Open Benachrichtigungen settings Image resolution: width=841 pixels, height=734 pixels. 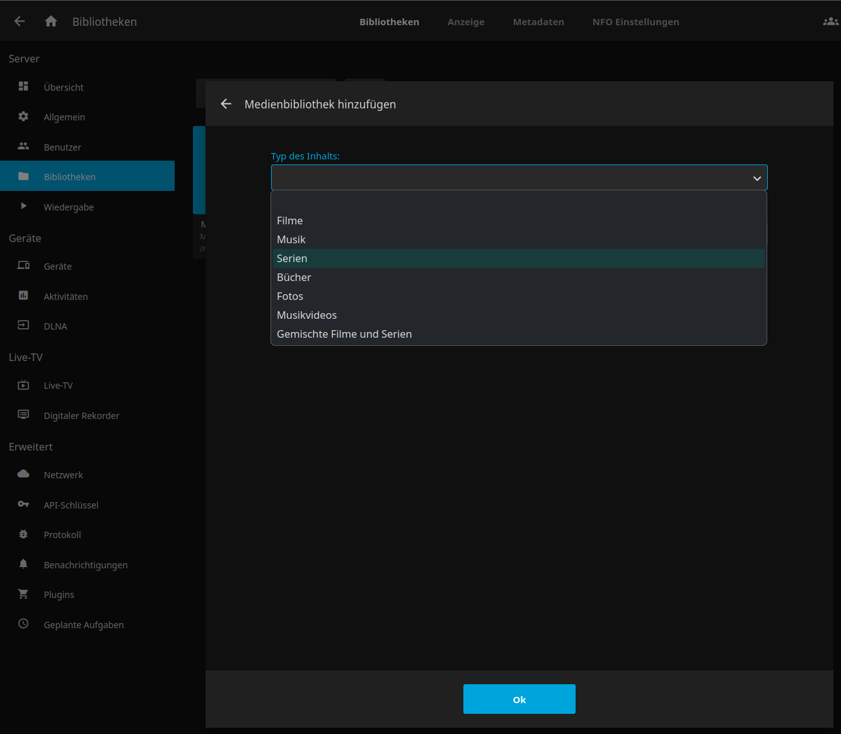[87, 565]
